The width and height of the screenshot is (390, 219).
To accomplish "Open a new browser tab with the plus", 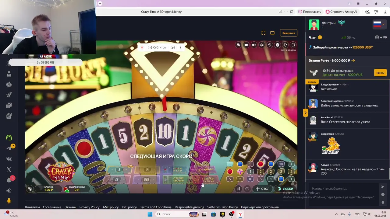I will [x=100, y=4].
